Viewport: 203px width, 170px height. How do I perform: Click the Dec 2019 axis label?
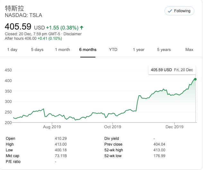coord(174,127)
